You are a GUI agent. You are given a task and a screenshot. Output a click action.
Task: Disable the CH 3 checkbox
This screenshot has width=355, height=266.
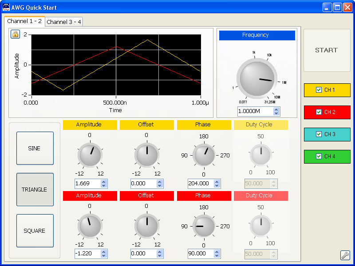tap(319, 134)
